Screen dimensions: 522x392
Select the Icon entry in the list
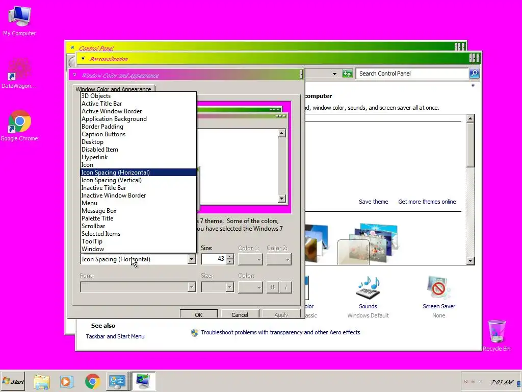[x=139, y=165]
